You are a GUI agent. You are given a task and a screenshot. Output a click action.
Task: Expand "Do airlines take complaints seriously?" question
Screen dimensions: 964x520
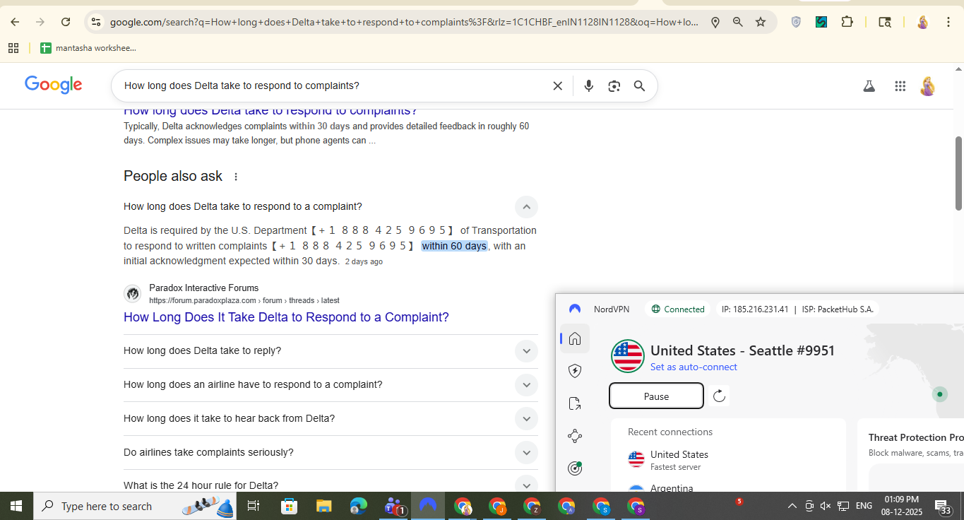(x=526, y=453)
